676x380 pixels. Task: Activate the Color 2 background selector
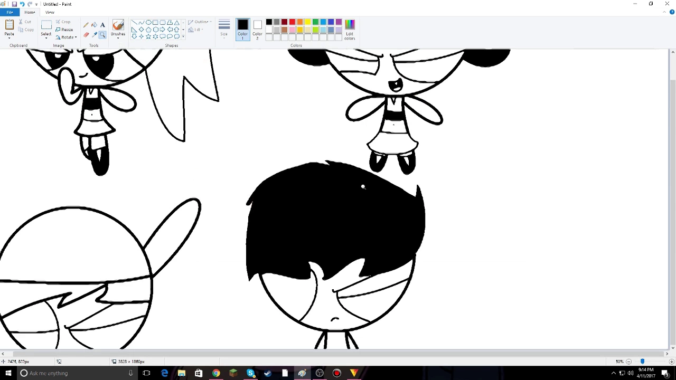click(x=257, y=29)
